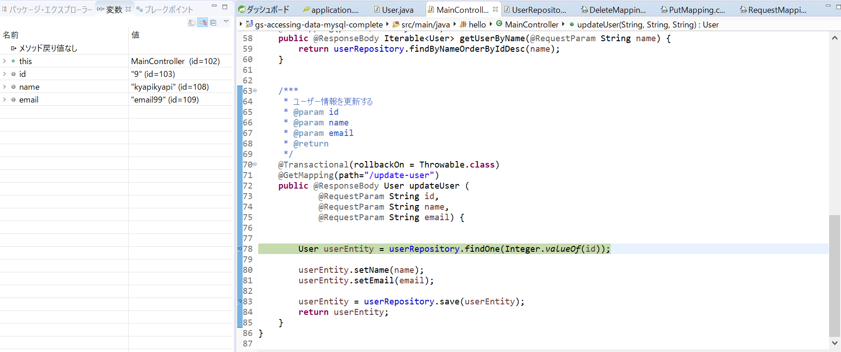Toggle the breakpoint marker on line 78
Viewport: 841px width, 352px height.
239,249
